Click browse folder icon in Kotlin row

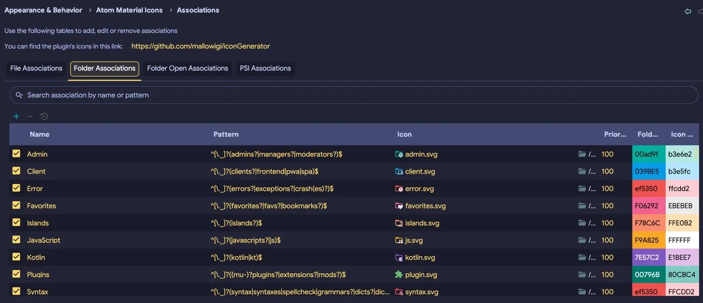[582, 257]
